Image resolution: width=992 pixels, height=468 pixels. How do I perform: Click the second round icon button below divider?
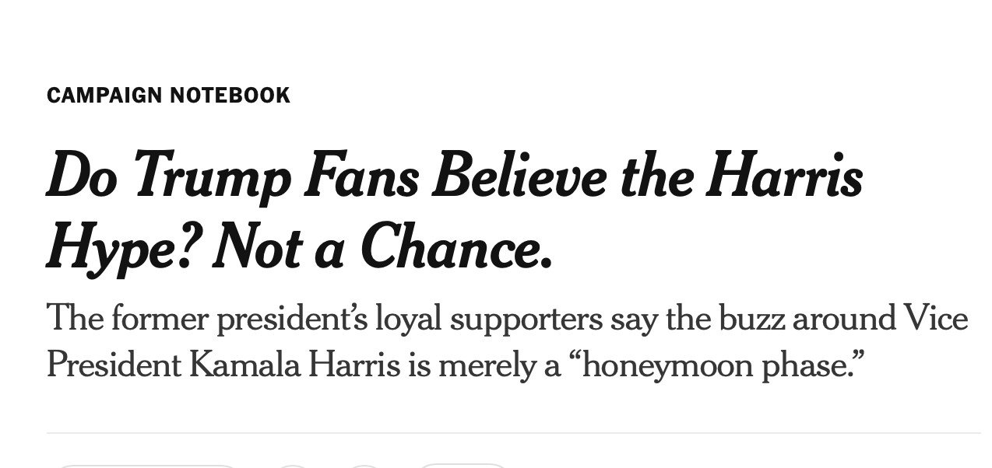(364, 466)
